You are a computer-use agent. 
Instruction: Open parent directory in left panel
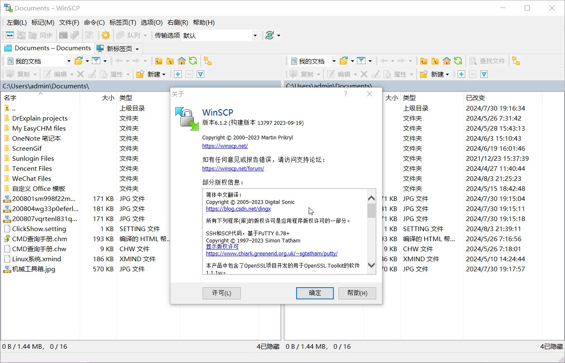159,61
